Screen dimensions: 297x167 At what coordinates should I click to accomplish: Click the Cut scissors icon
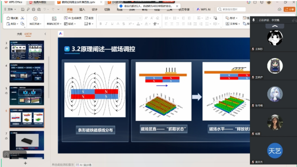point(22,18)
